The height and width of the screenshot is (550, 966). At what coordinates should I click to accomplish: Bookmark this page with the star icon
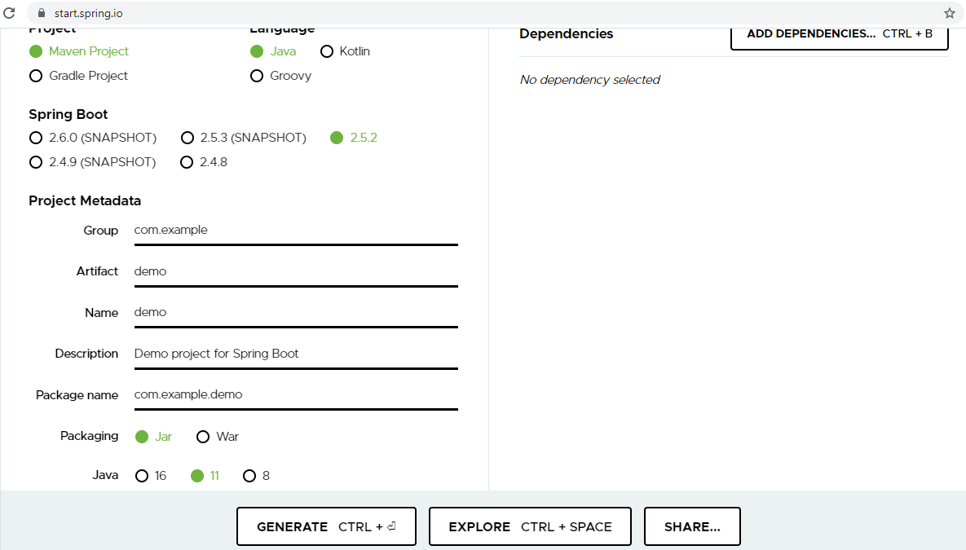(950, 13)
